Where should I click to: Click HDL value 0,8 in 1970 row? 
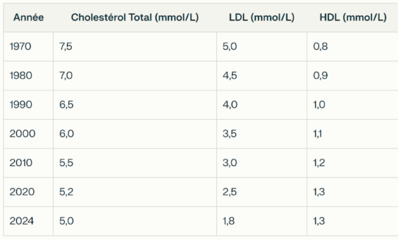pyautogui.click(x=320, y=46)
